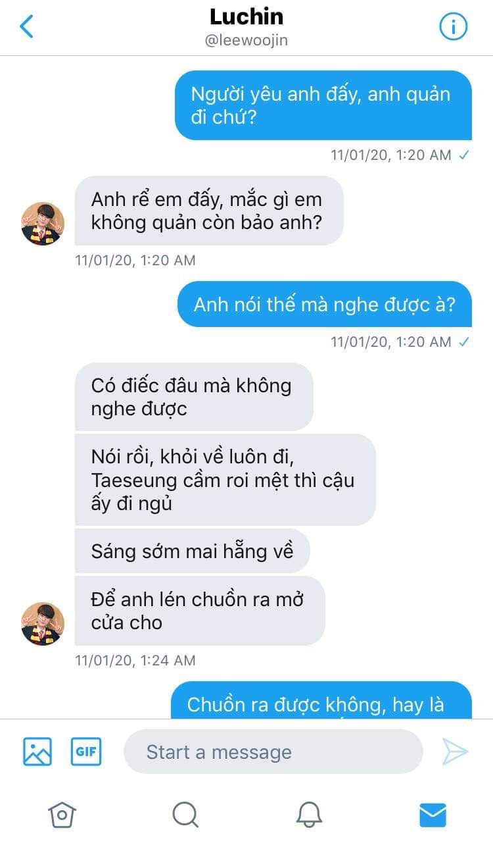Open conversation info circle icon
This screenshot has width=493, height=849.
tap(453, 26)
